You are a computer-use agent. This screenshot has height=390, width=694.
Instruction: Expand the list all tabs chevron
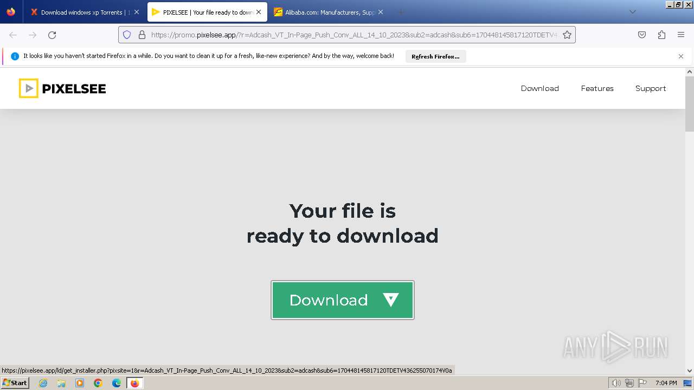(632, 12)
